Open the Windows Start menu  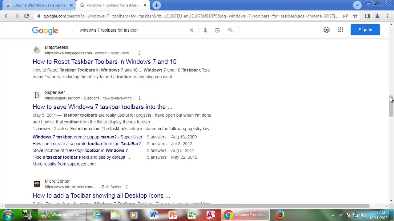coord(8,215)
